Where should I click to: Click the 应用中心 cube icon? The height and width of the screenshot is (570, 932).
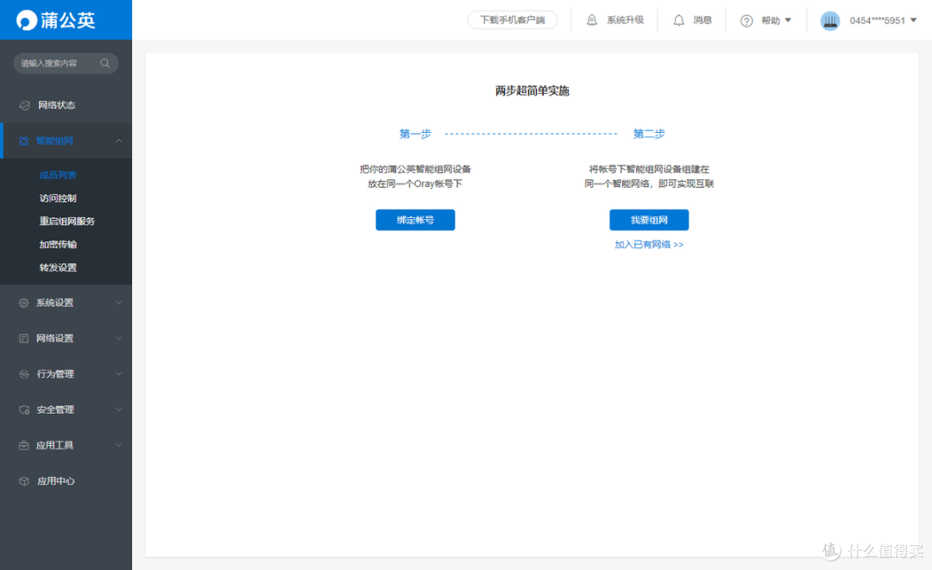(24, 481)
